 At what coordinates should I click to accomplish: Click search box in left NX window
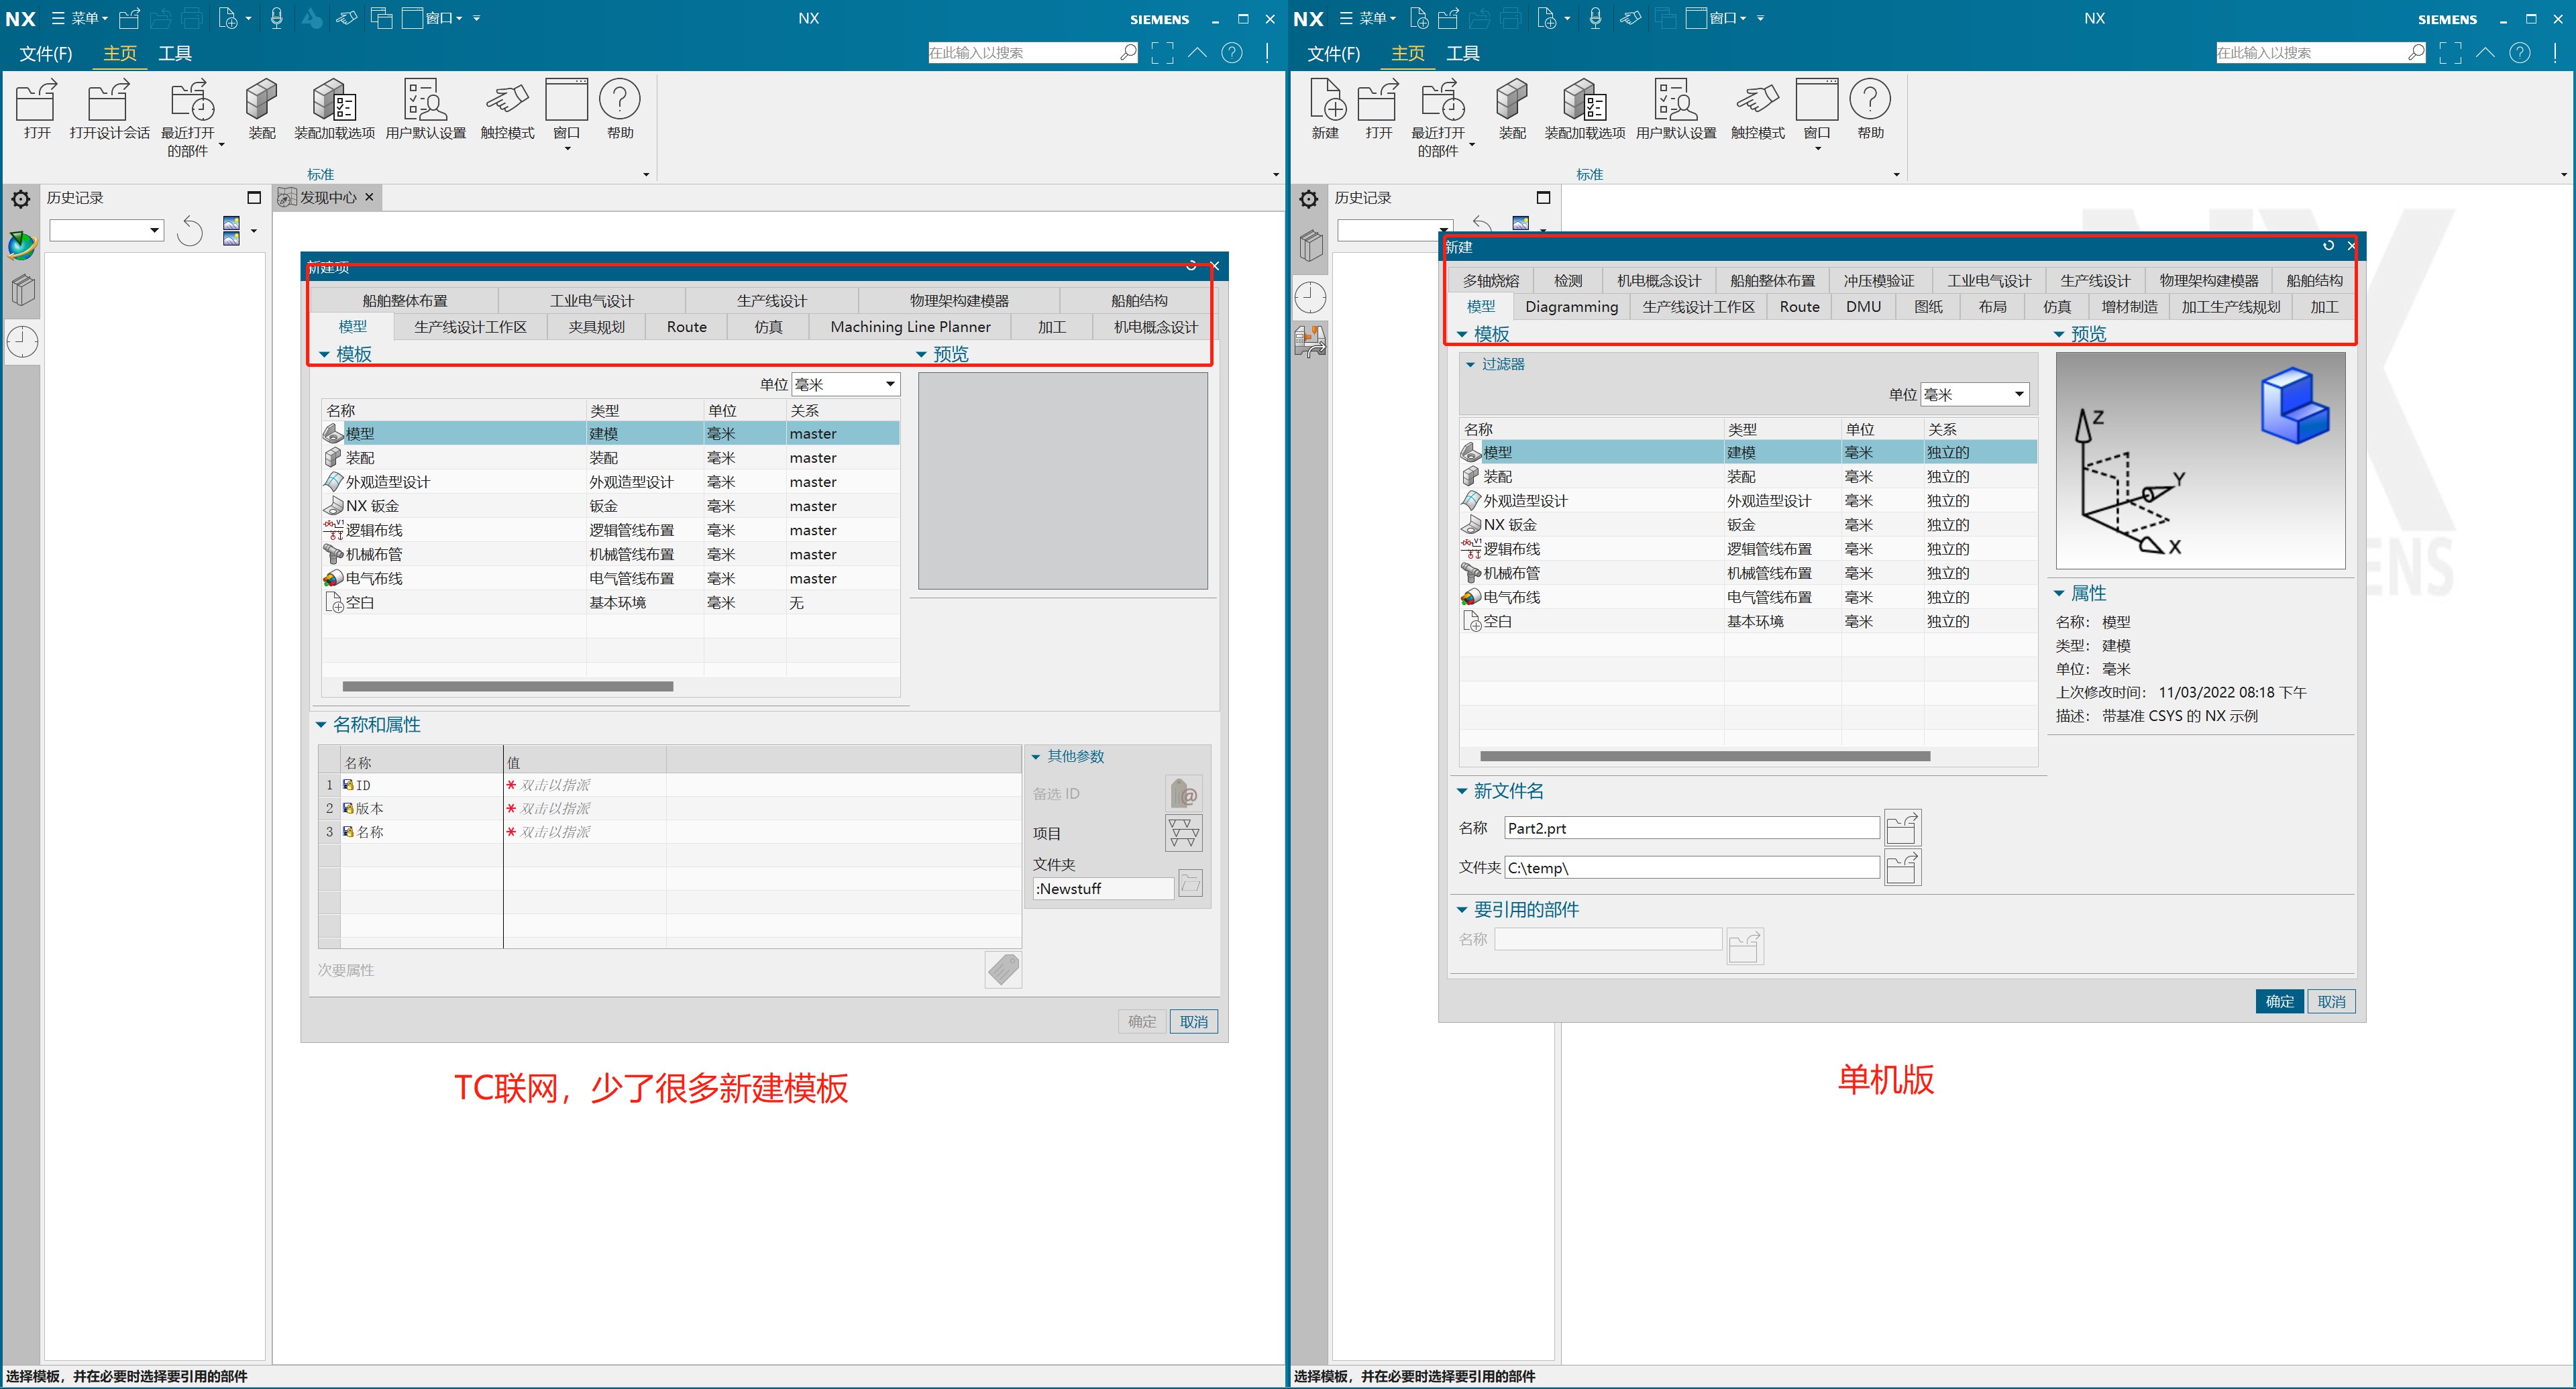pos(1033,53)
